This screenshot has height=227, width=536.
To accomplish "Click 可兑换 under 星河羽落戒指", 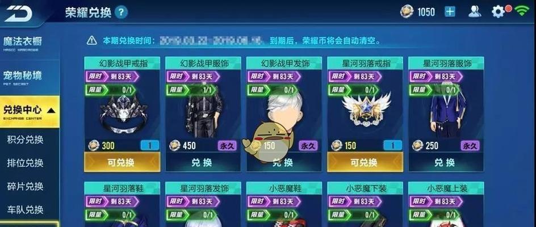I will [365, 162].
